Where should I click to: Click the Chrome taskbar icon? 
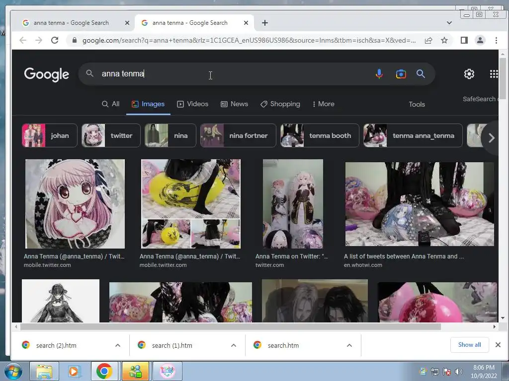coord(104,371)
